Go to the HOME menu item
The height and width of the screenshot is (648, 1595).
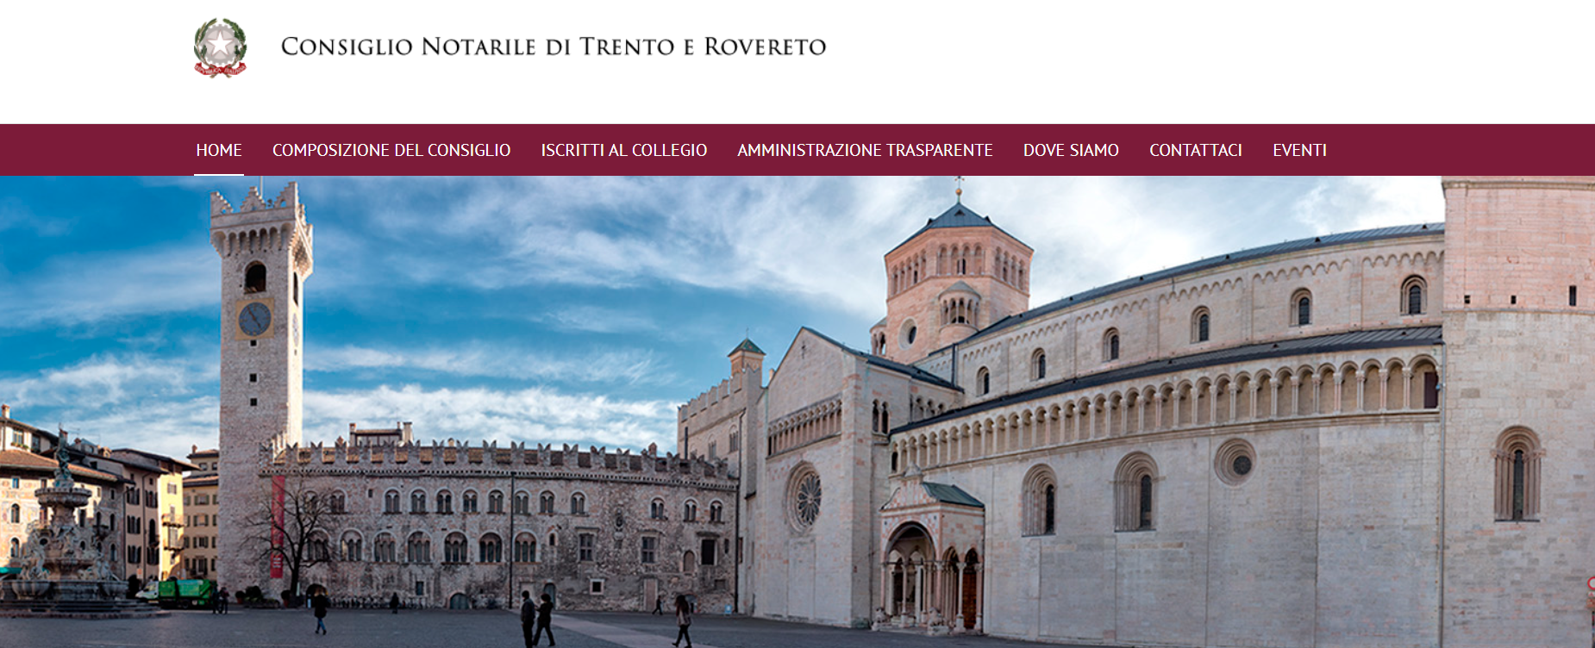219,150
